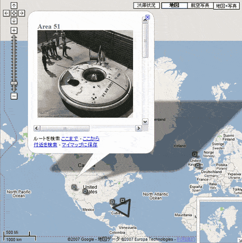242x243 pixels.
Task: Select the 地図 map view
Action: [174, 5]
